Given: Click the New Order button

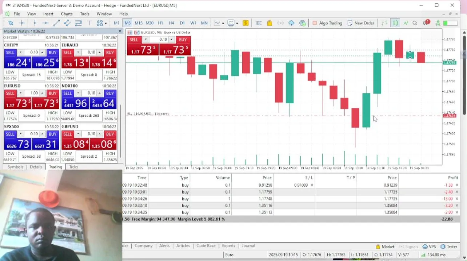Looking at the screenshot, I should pos(360,23).
